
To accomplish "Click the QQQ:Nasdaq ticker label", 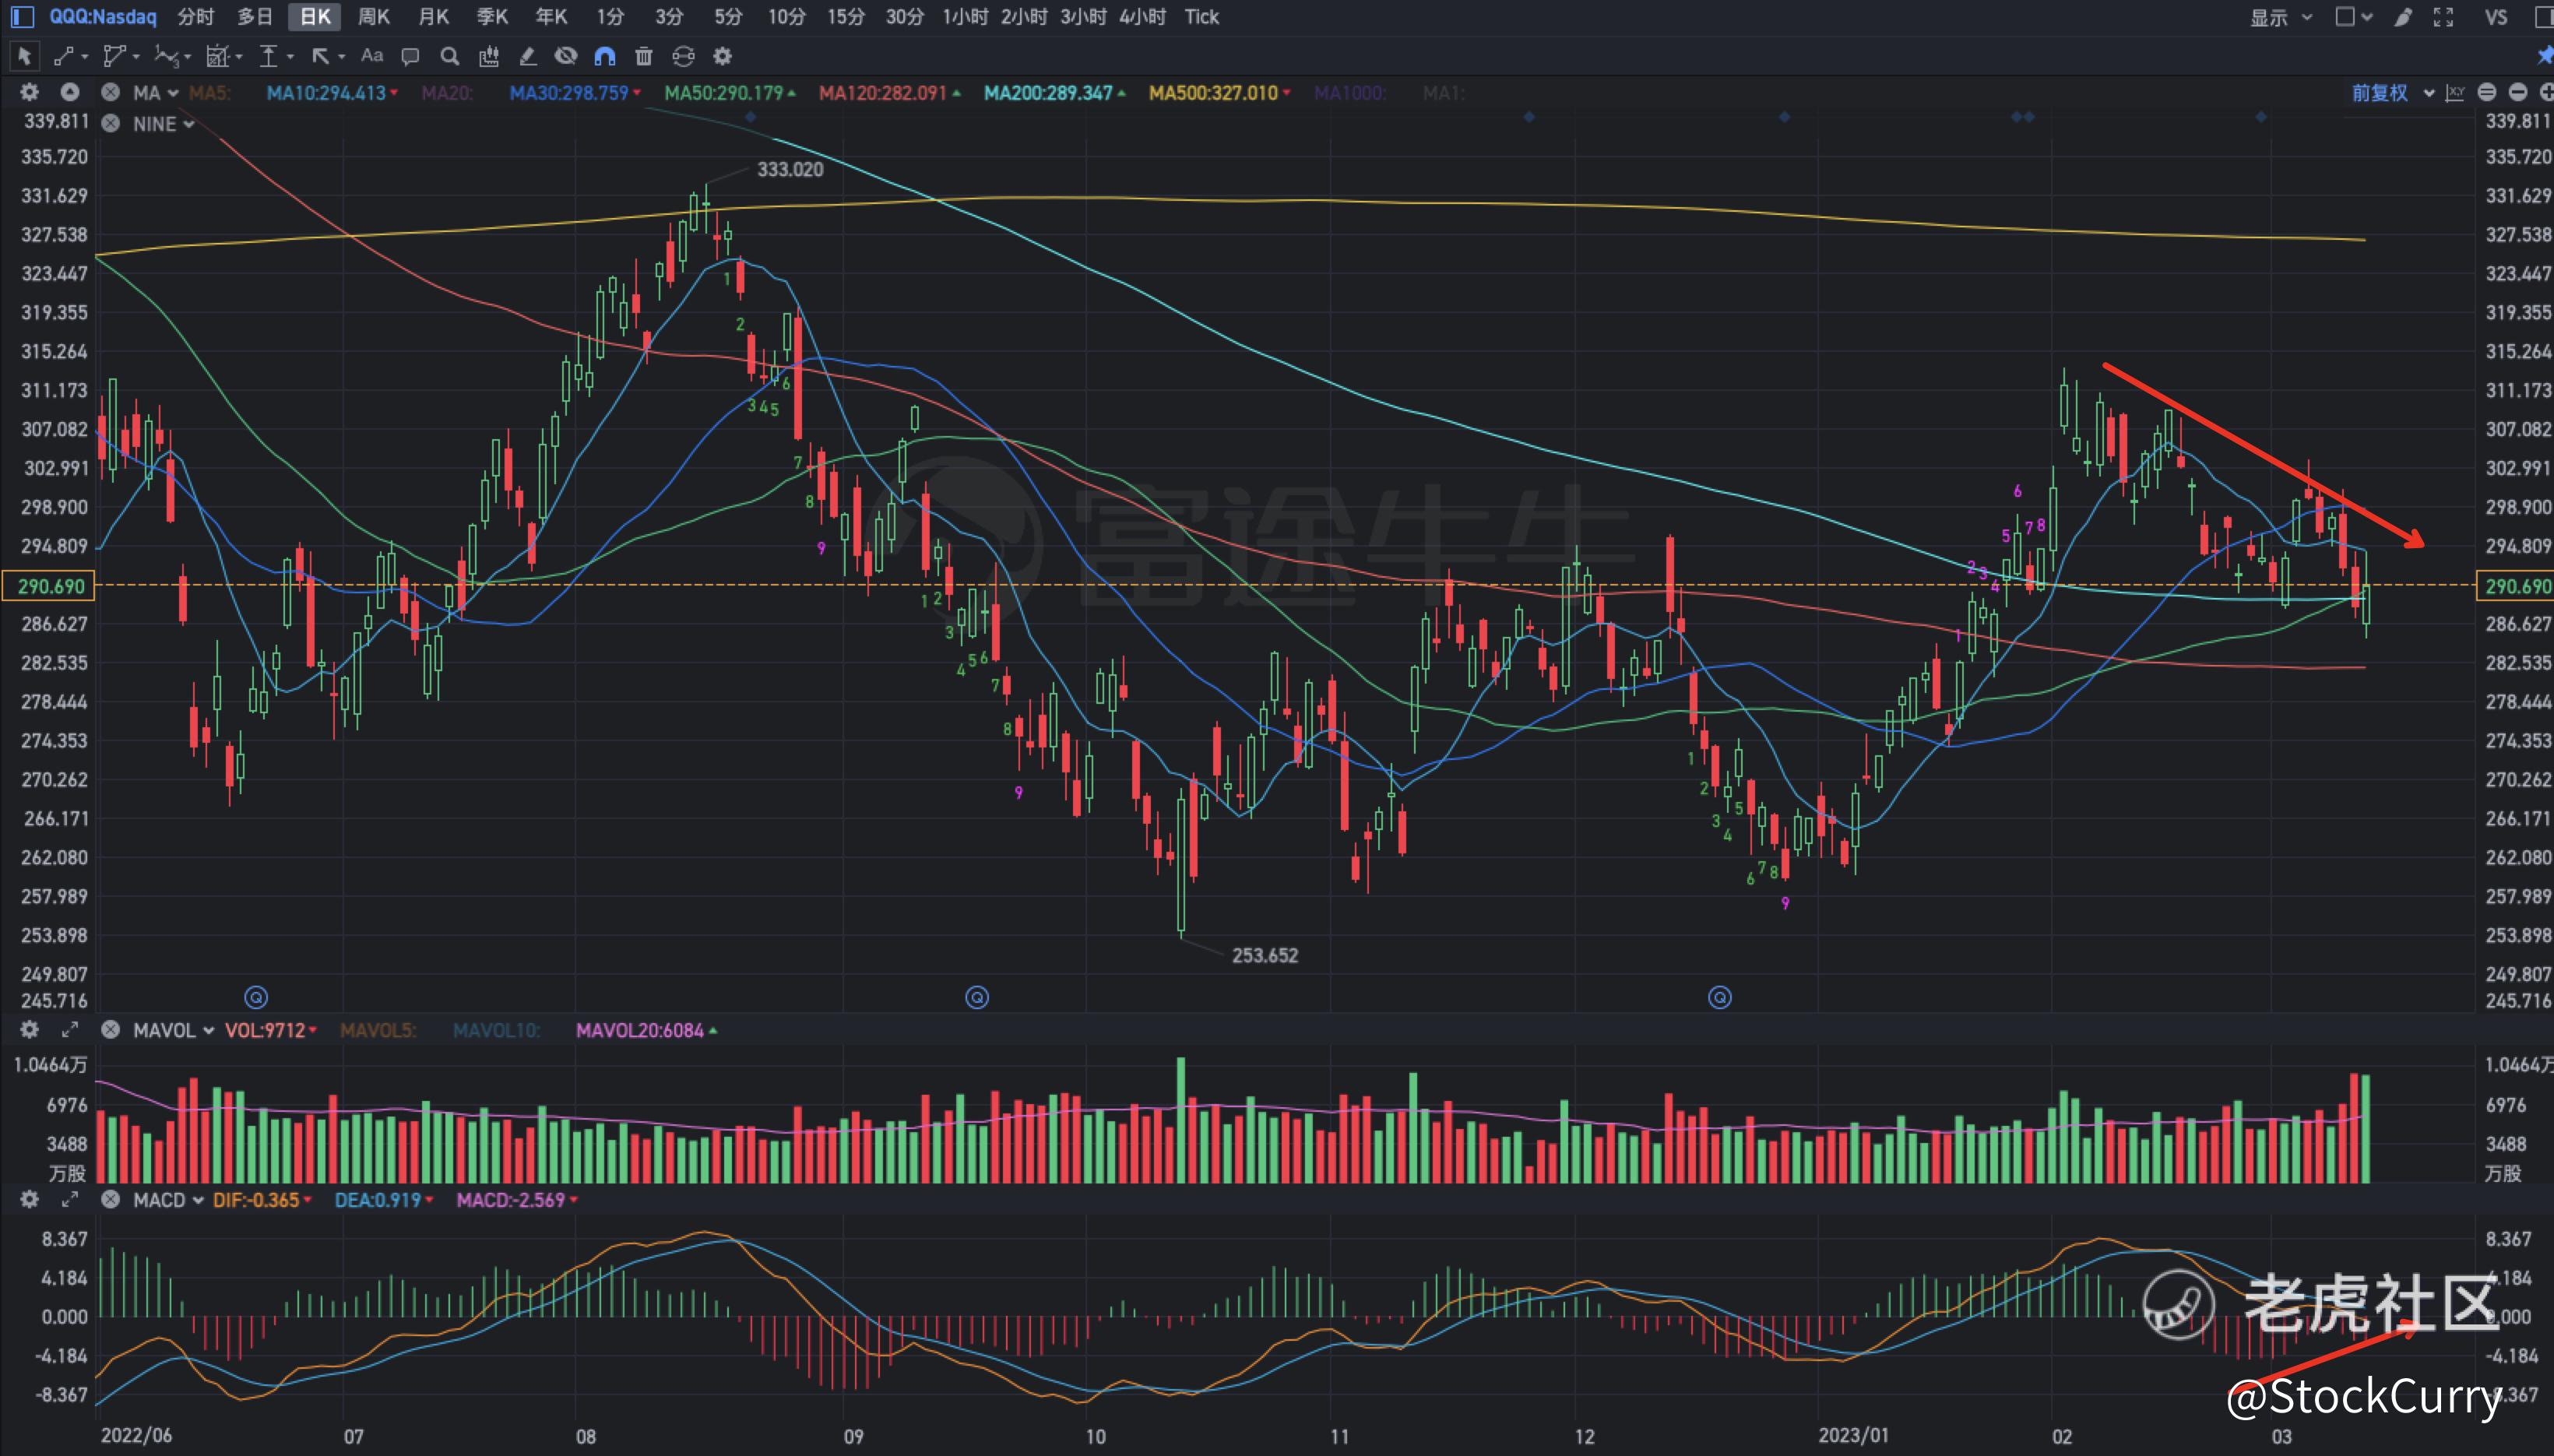I will tap(103, 17).
